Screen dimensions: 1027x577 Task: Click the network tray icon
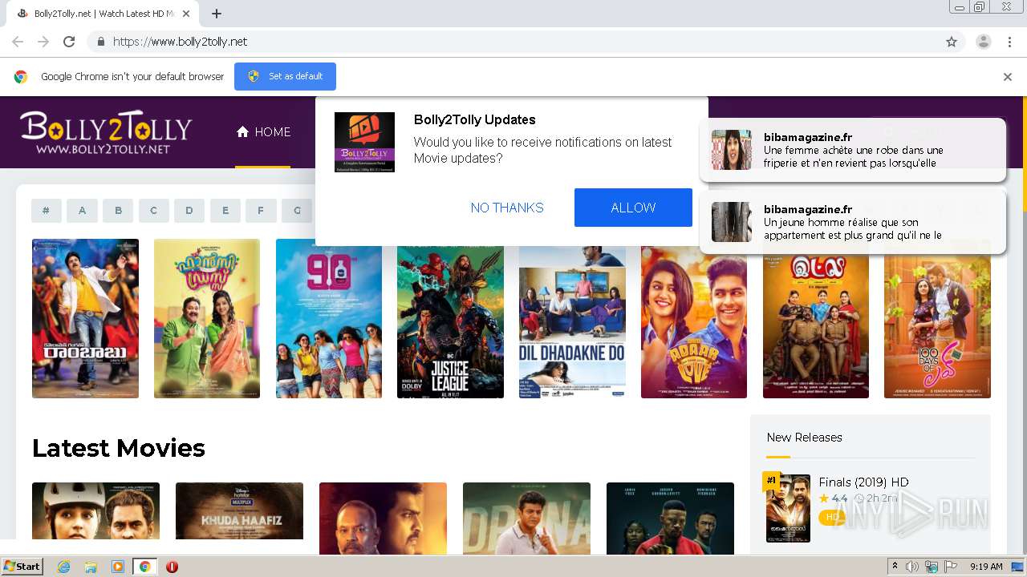tap(932, 567)
